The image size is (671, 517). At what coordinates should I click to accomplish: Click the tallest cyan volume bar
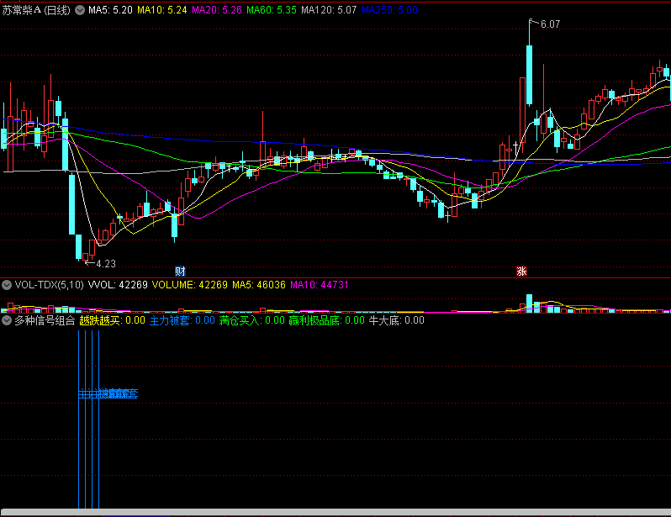[530, 303]
